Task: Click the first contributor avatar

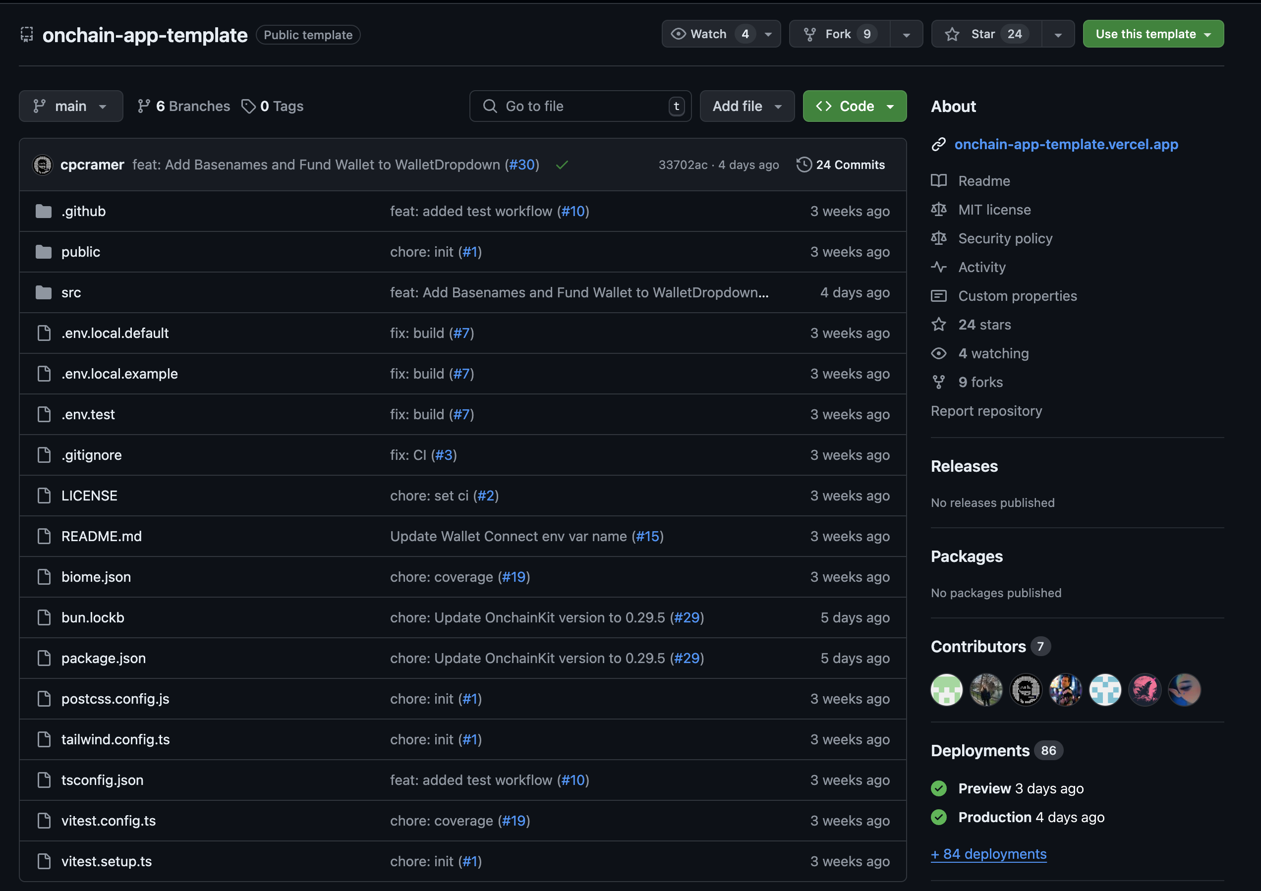Action: coord(946,689)
